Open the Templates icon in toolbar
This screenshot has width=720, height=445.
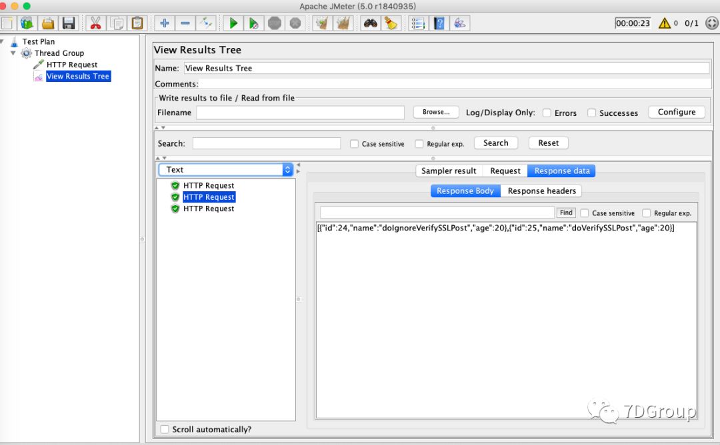27,23
